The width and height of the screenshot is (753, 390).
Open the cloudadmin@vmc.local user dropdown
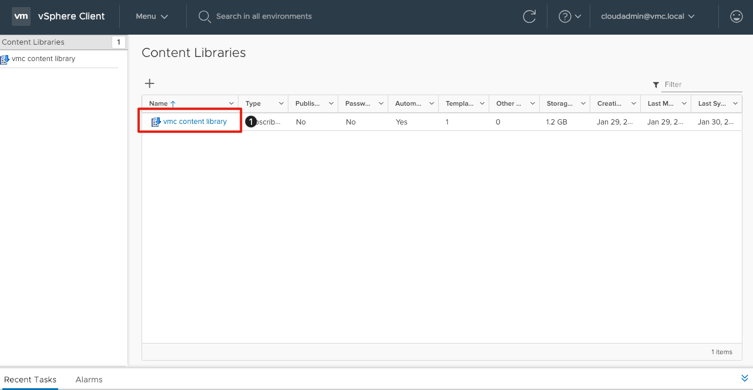pyautogui.click(x=647, y=16)
